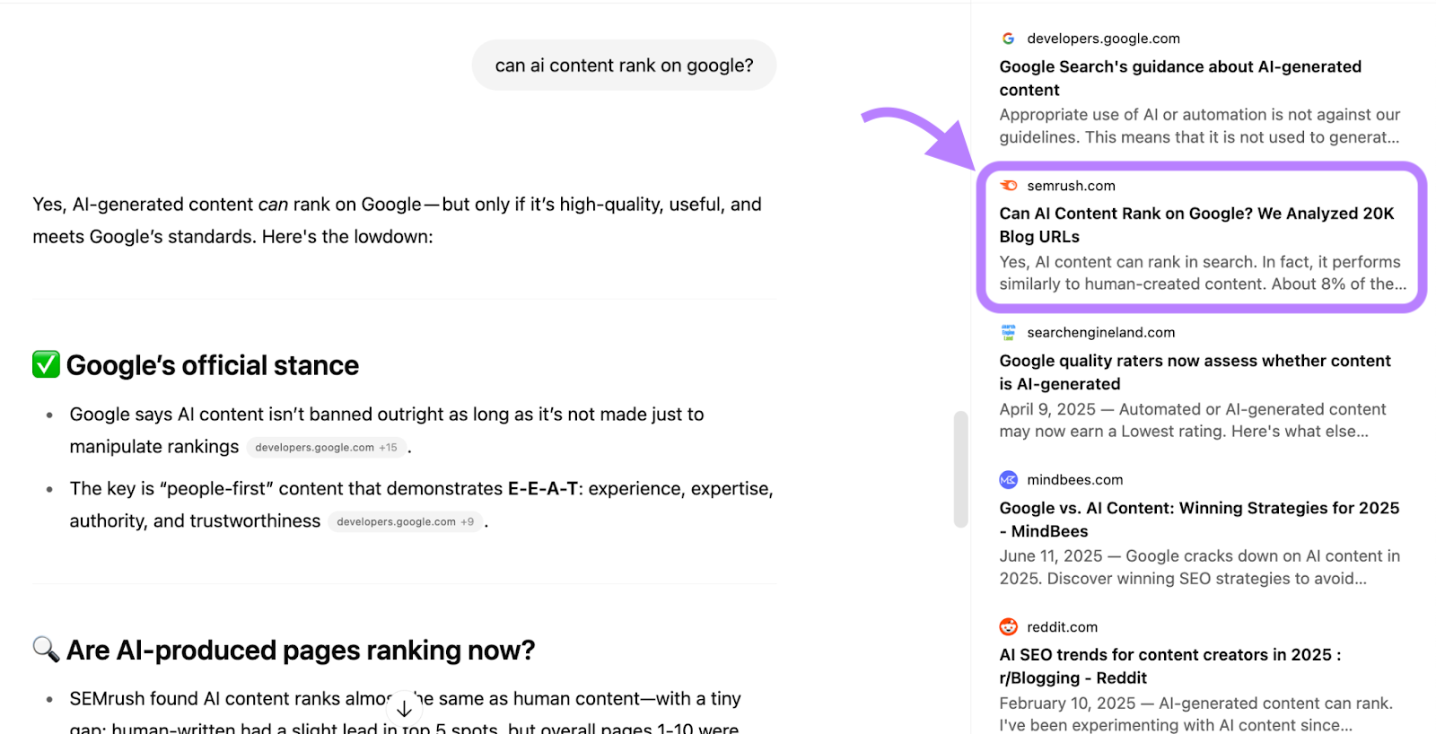Image resolution: width=1436 pixels, height=734 pixels.
Task: Click the Reddit alien favicon
Action: coord(1008,626)
